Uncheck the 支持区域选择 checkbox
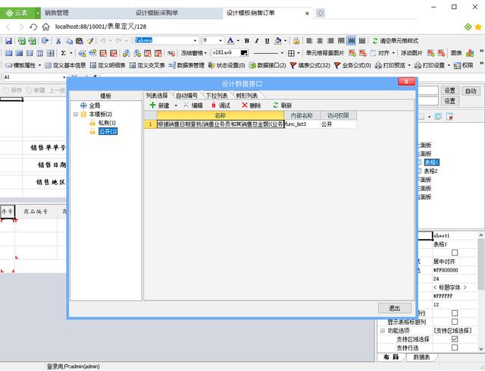Image resolution: width=485 pixels, height=371 pixels. click(x=455, y=339)
